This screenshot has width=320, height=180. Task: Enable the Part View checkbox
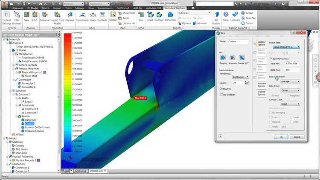coord(255,69)
